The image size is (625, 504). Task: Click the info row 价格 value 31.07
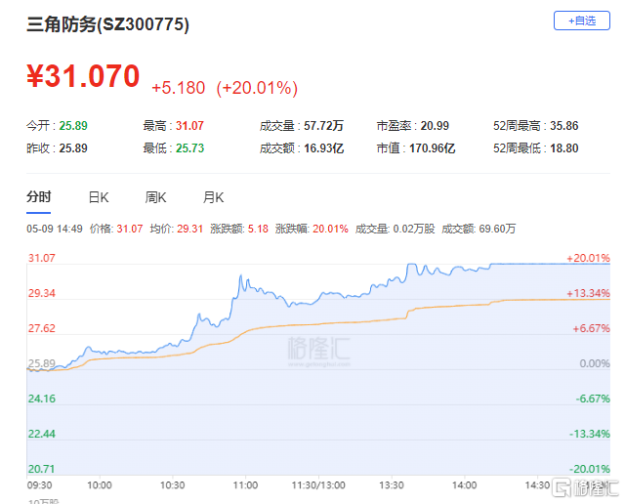click(x=130, y=229)
